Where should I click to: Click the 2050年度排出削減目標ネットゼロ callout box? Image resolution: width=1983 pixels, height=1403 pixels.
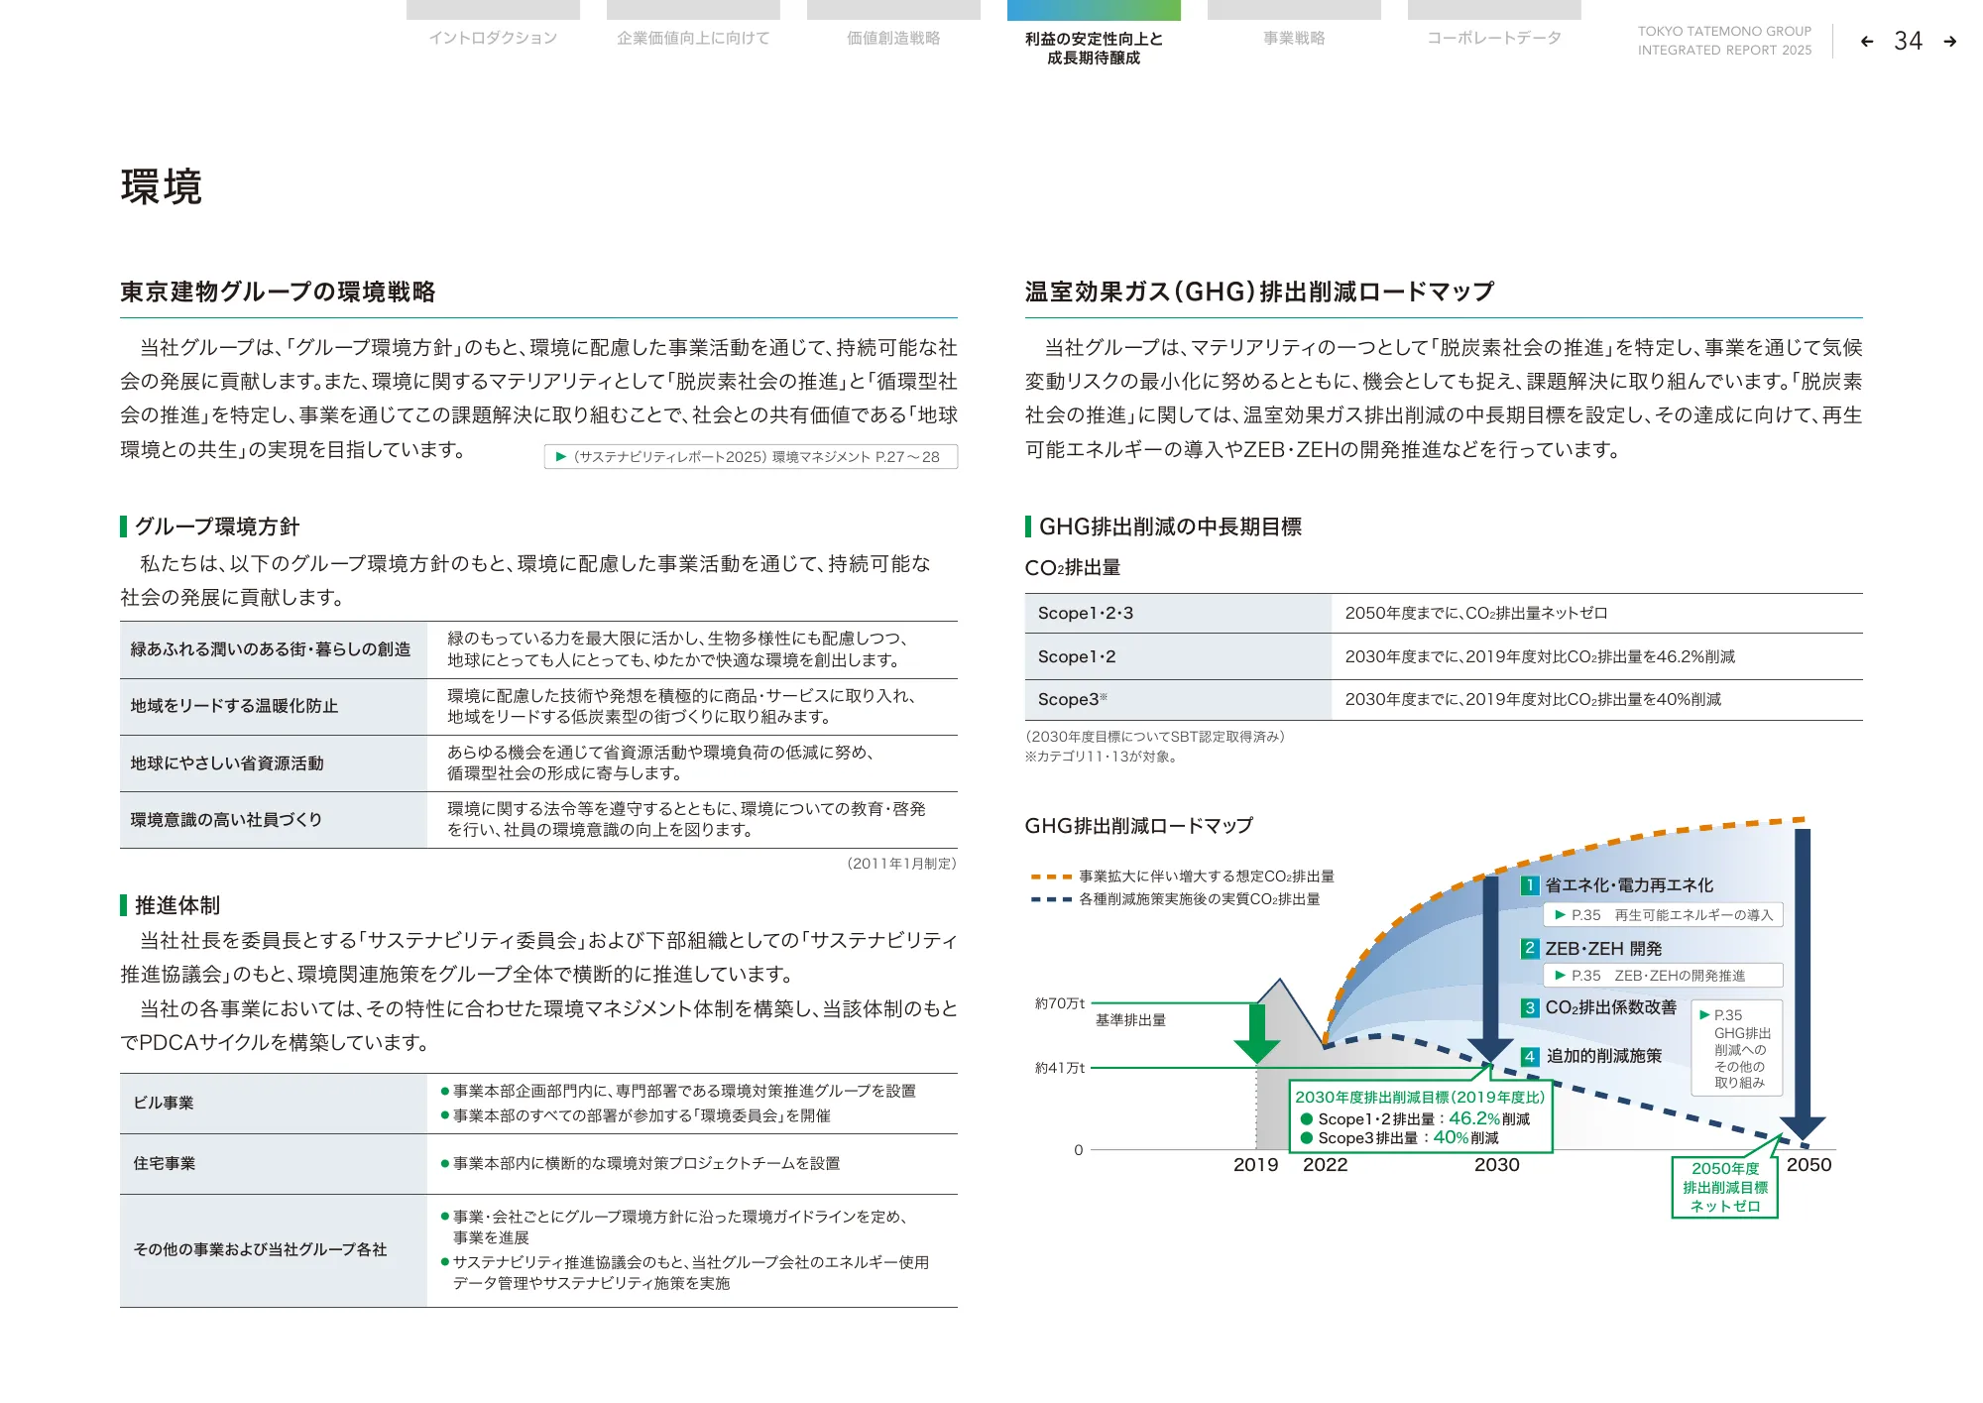click(1724, 1187)
